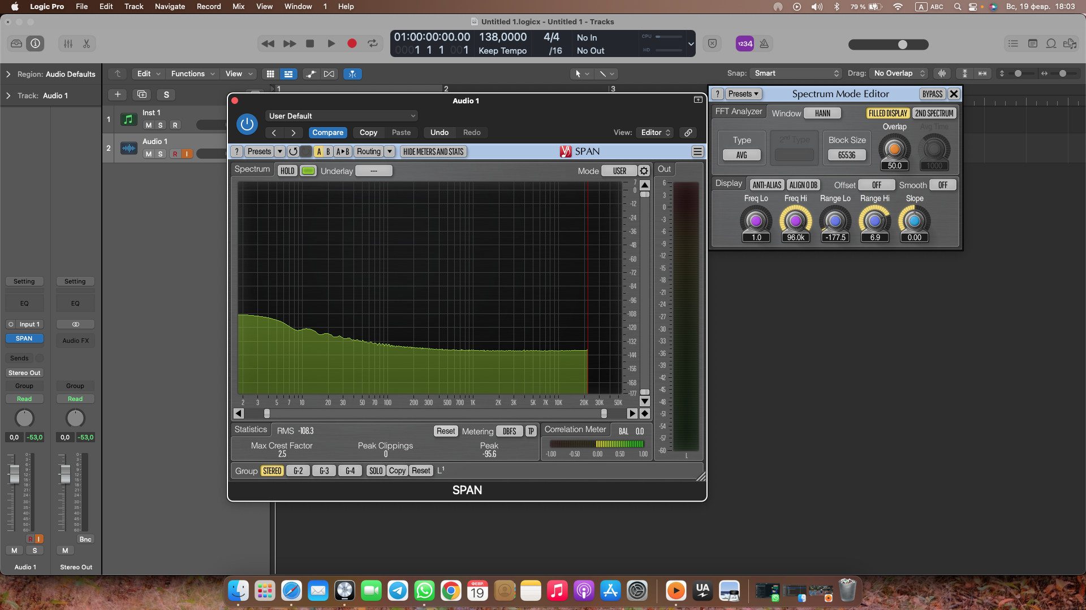This screenshot has width=1086, height=610.
Task: Open the Note Pads icon
Action: coord(1032,43)
